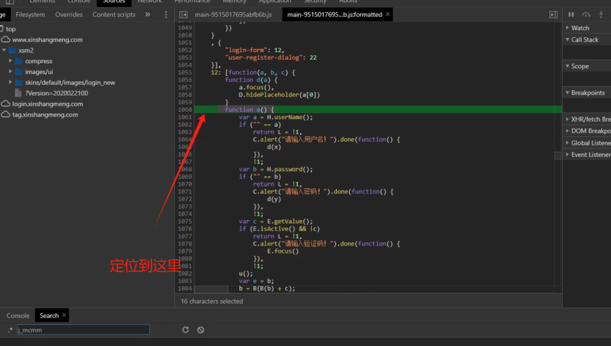This screenshot has width=611, height=346.
Task: Expand the Global Listeners section
Action: pos(567,143)
